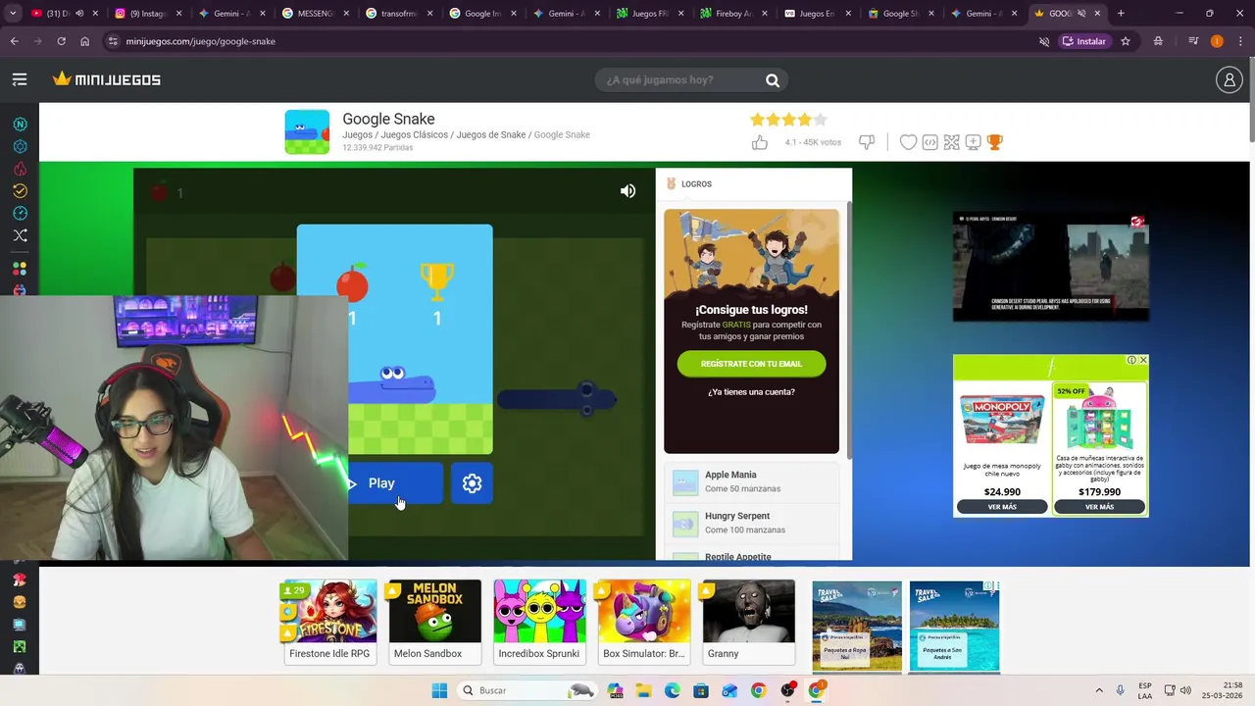Open the user profile icon
The height and width of the screenshot is (706, 1255).
1229,79
